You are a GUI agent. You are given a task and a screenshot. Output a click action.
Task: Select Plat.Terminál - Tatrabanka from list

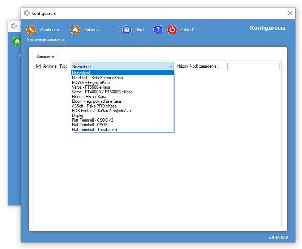94,130
